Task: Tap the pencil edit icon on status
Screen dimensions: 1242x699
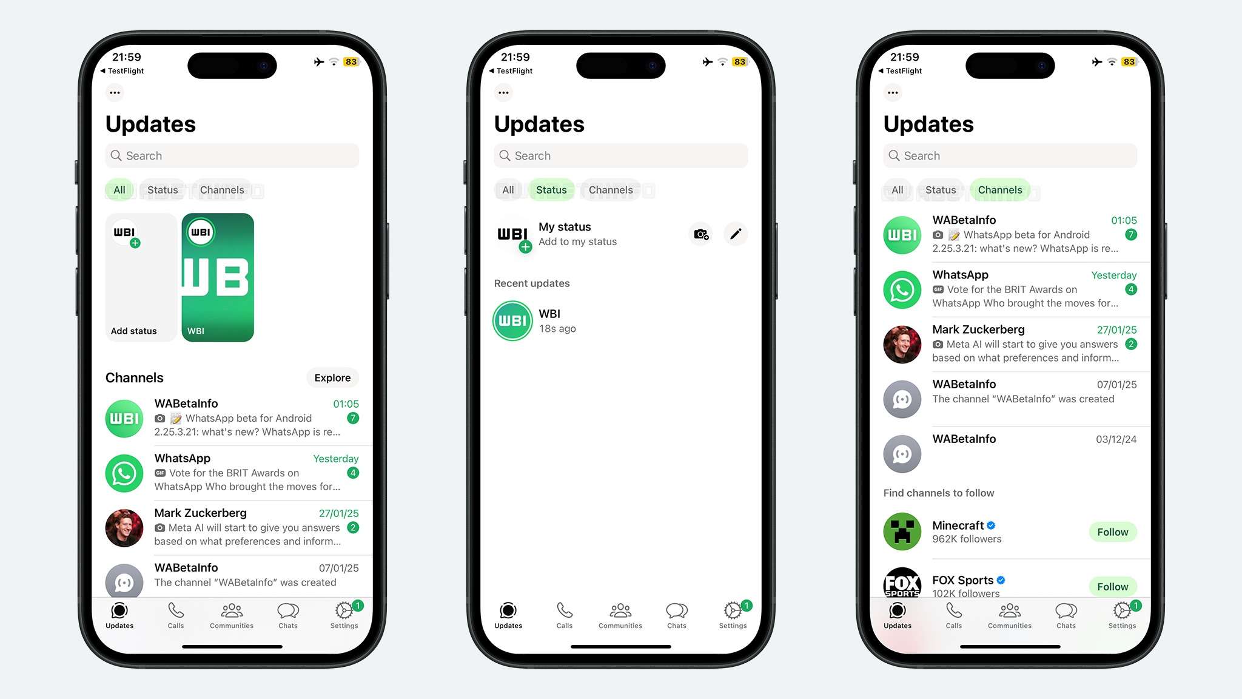Action: (x=735, y=233)
